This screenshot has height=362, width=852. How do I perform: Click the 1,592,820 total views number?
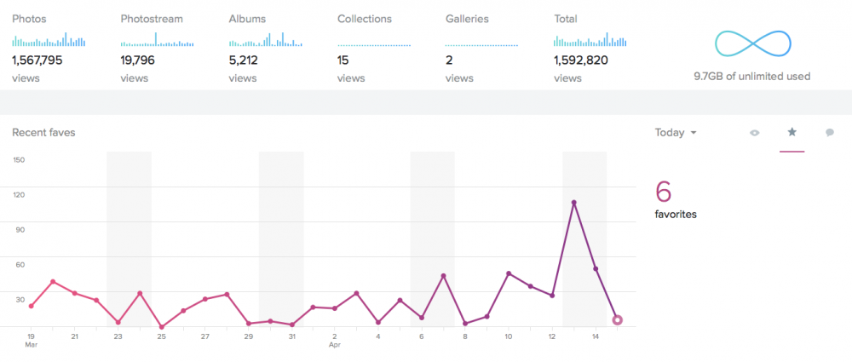pyautogui.click(x=581, y=60)
